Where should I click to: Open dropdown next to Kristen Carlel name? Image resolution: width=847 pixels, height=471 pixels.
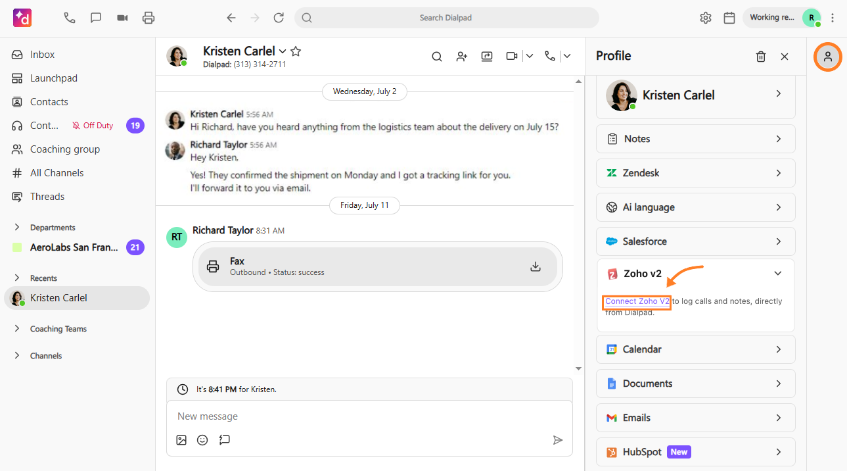283,51
